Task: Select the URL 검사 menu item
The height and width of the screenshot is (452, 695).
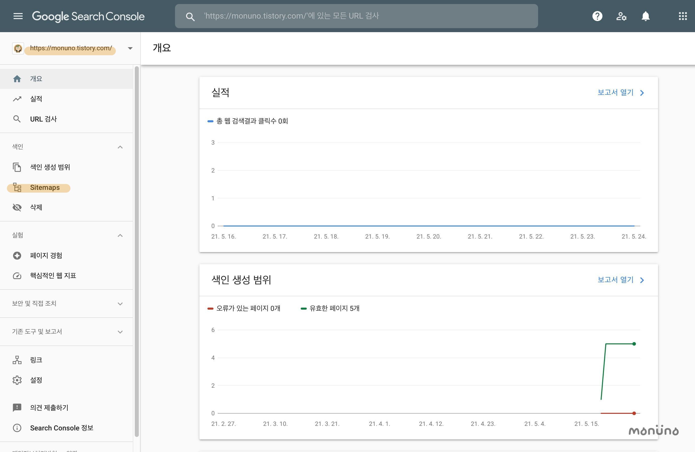Action: tap(42, 119)
